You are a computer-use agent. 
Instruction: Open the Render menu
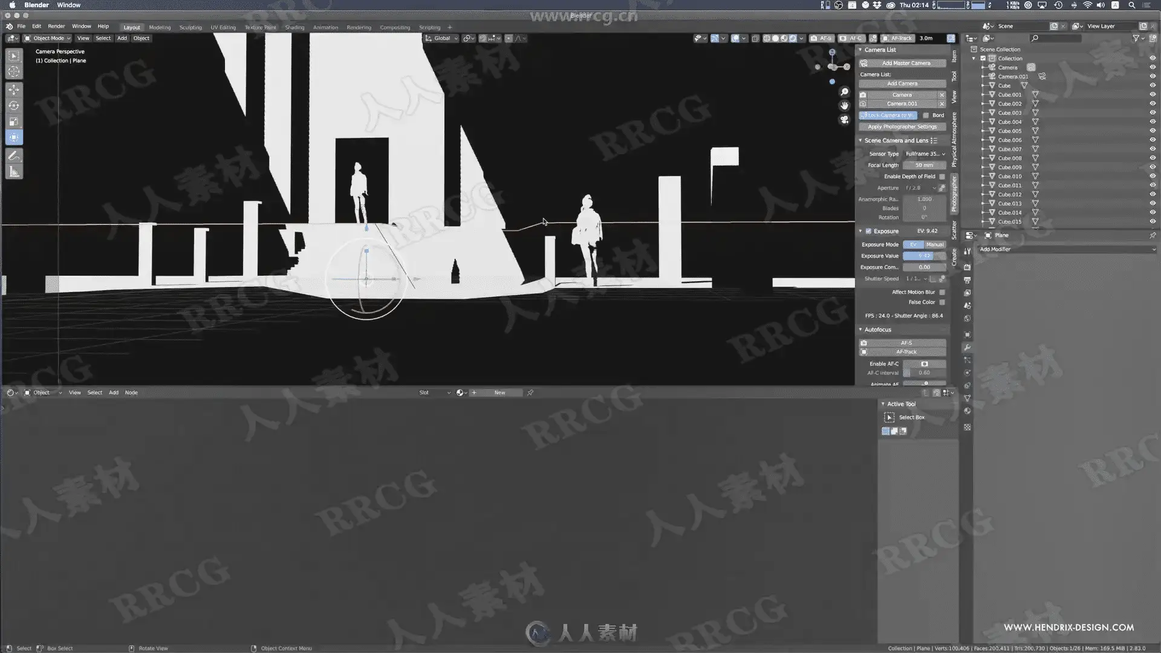[56, 26]
